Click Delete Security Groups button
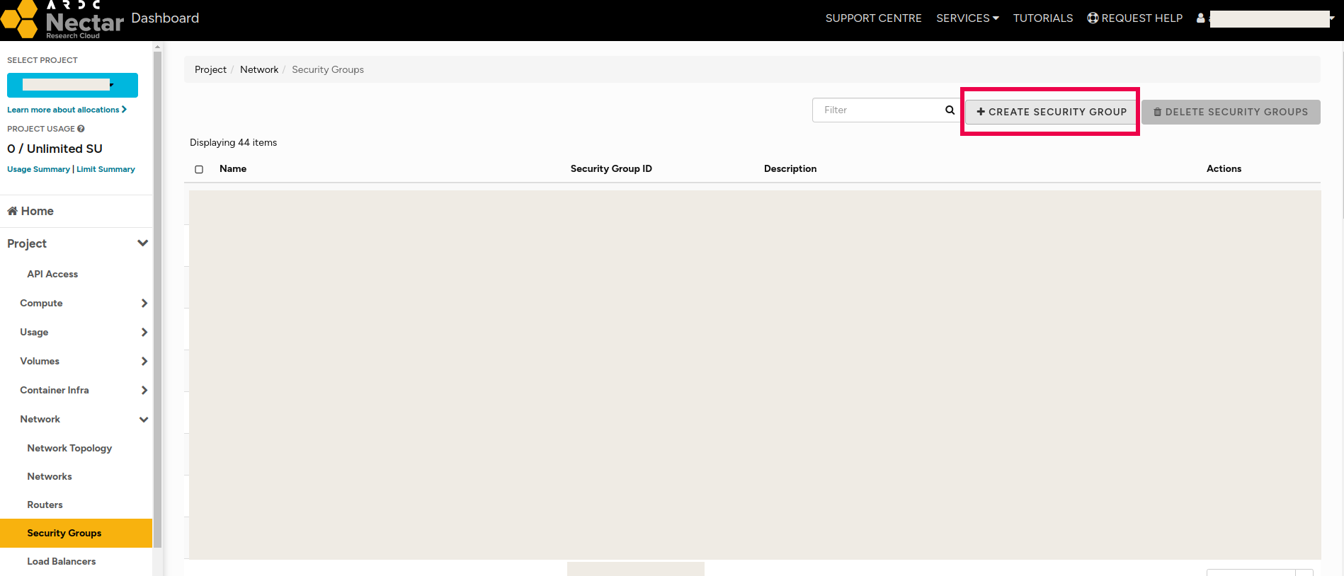This screenshot has height=576, width=1344. click(x=1231, y=112)
